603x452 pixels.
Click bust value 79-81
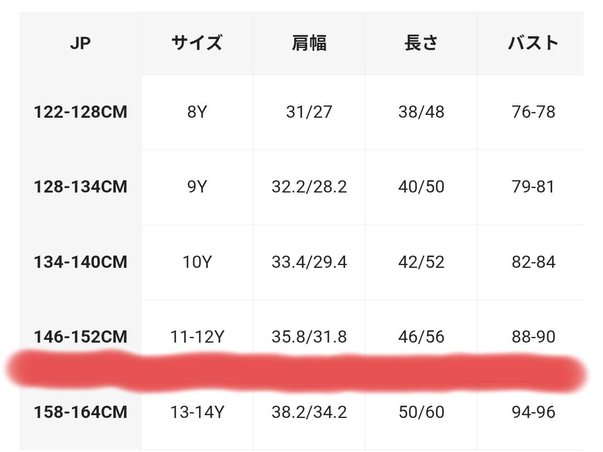point(533,186)
